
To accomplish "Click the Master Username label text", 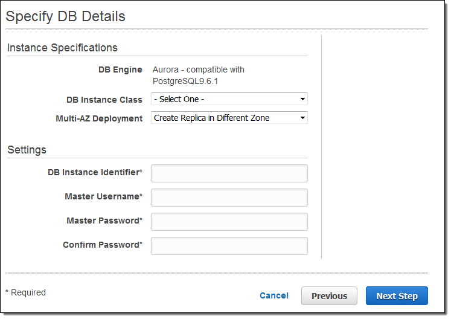I will 103,197.
